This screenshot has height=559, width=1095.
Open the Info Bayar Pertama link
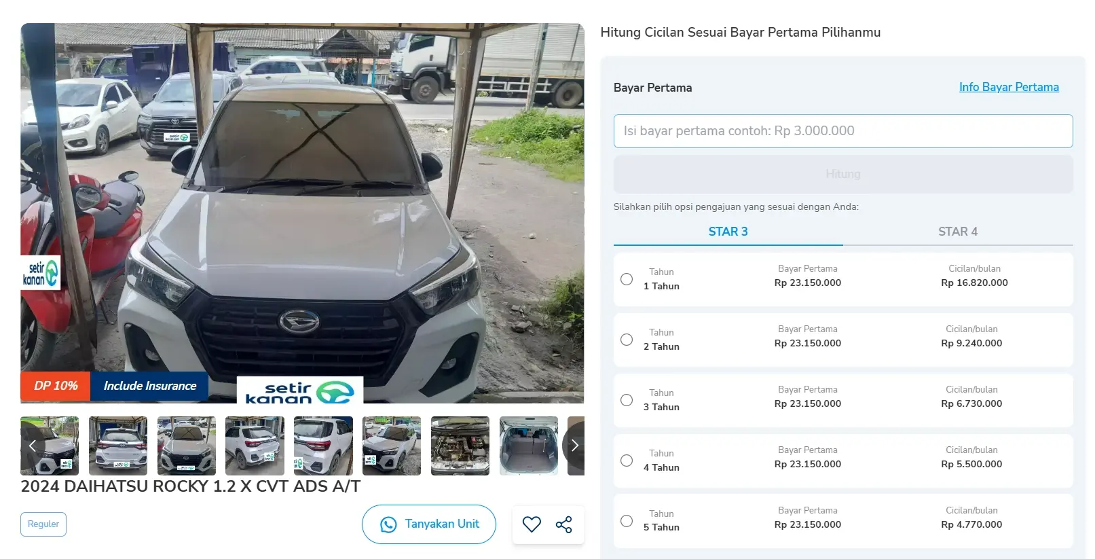1009,87
